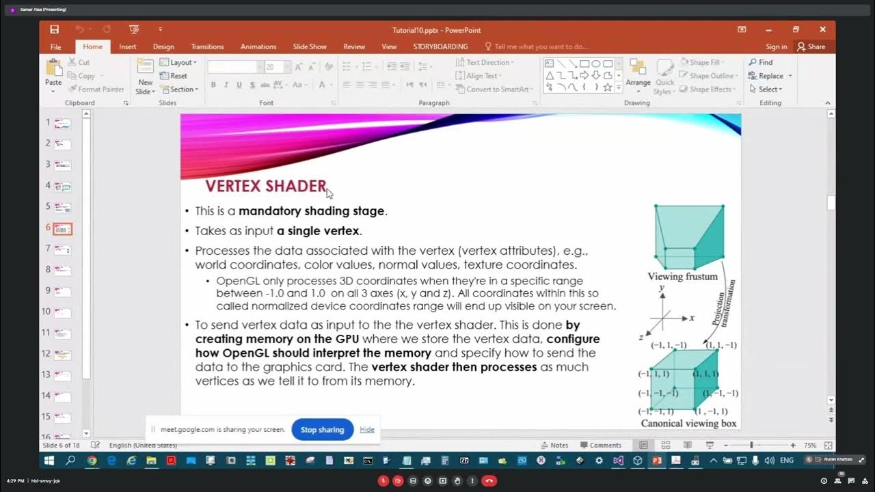The image size is (875, 492).
Task: Switch to the Insert tab
Action: (x=128, y=46)
